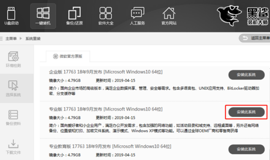Click the 选择系统 select system step icon
The width and height of the screenshot is (270, 160).
pyautogui.click(x=13, y=85)
